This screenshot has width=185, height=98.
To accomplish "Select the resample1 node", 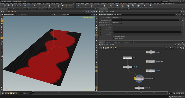I will [151, 61].
